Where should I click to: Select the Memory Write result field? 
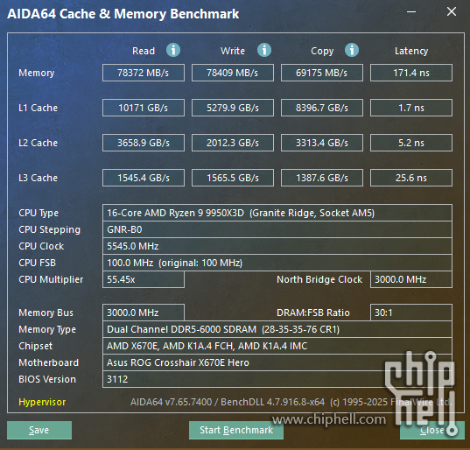233,73
